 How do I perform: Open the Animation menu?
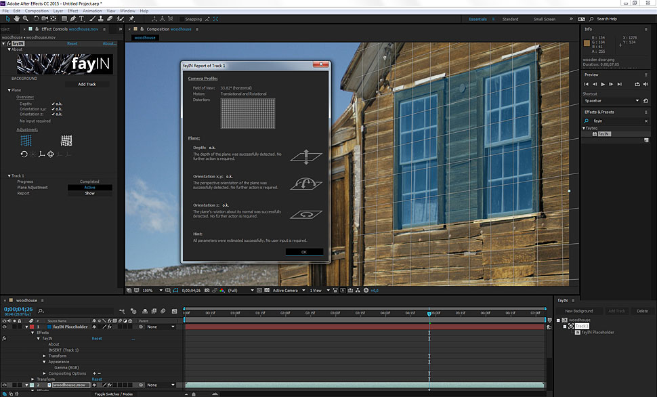92,11
